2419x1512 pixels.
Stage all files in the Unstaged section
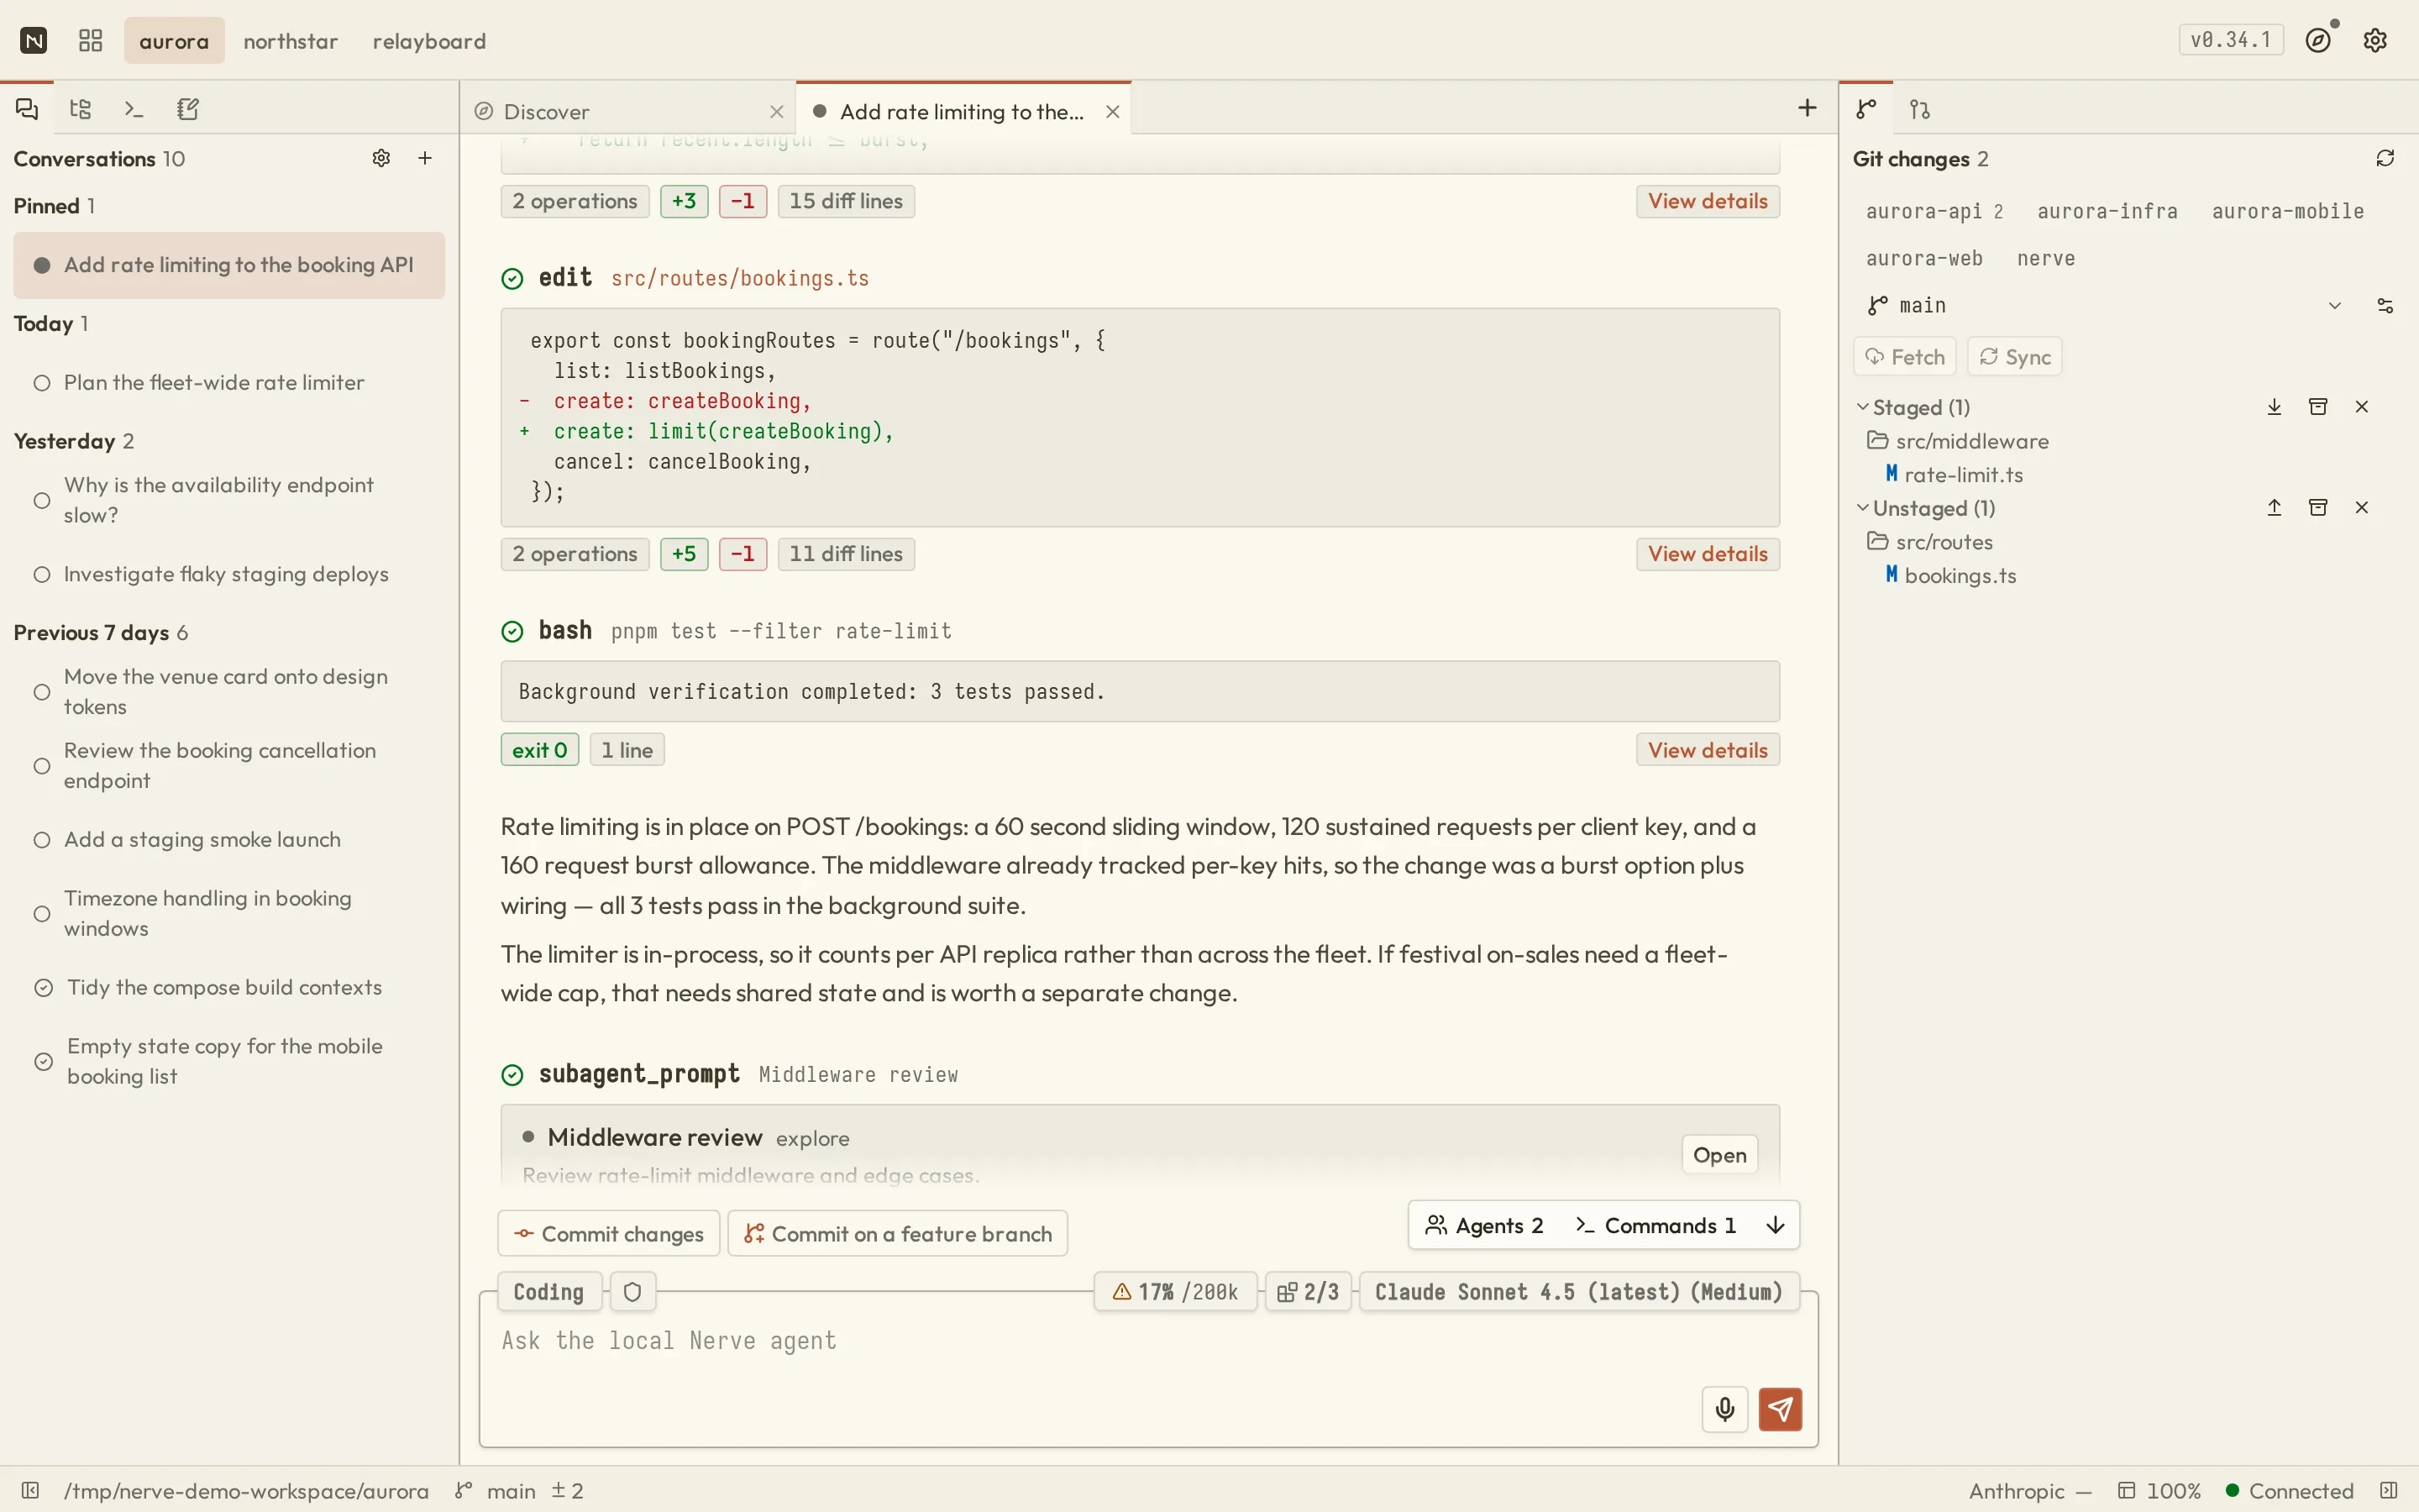click(x=2274, y=508)
